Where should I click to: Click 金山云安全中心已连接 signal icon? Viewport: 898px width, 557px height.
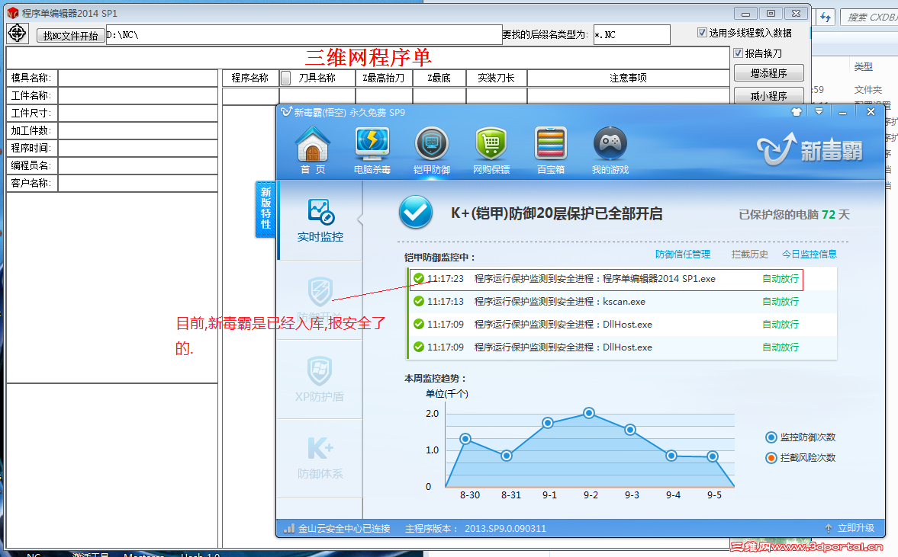click(x=289, y=528)
